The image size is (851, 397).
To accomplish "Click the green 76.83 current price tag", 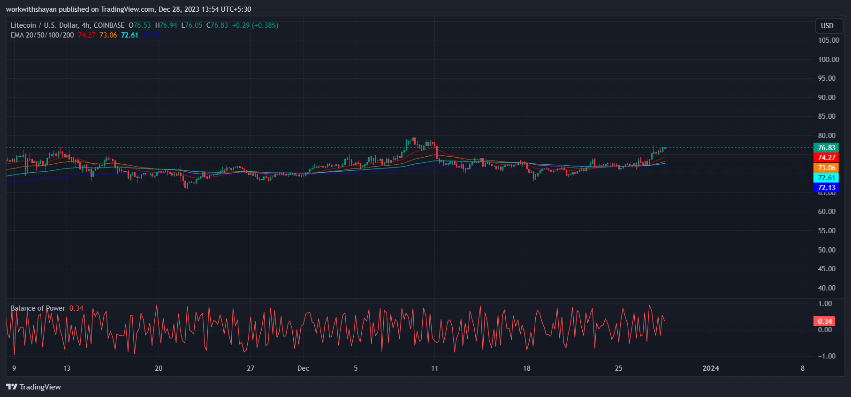I will [826, 148].
